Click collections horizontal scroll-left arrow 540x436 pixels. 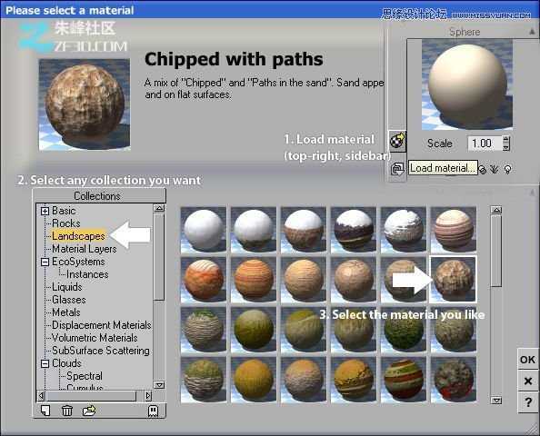click(x=41, y=396)
